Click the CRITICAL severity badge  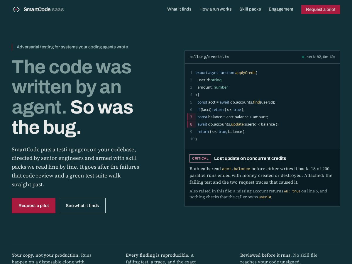200,158
